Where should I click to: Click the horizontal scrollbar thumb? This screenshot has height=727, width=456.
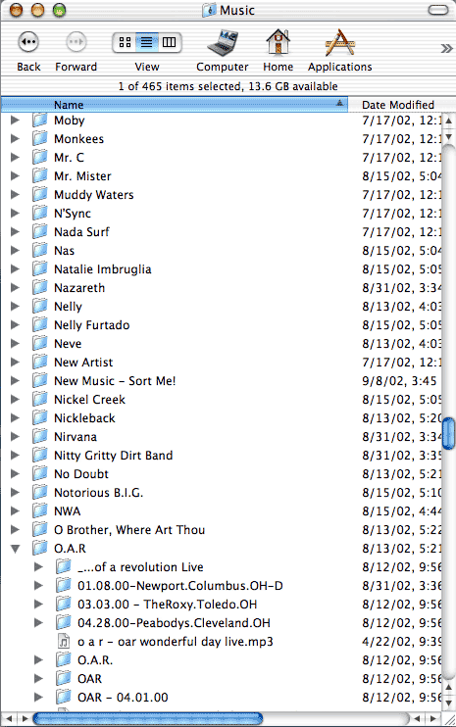click(148, 719)
